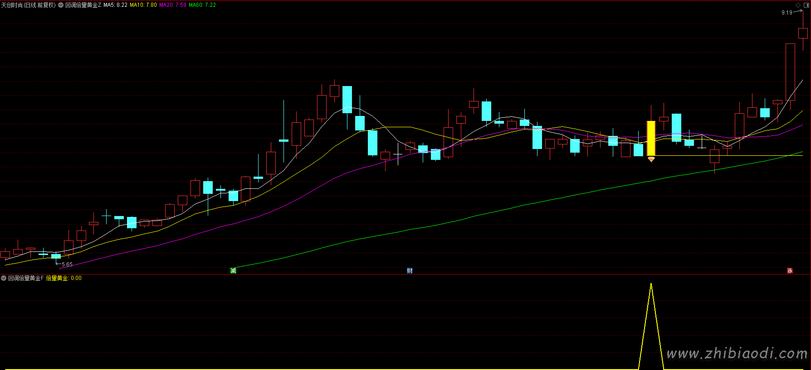811x370 pixels.
Task: Click the 倍量黄金 value label
Action: coord(64,278)
